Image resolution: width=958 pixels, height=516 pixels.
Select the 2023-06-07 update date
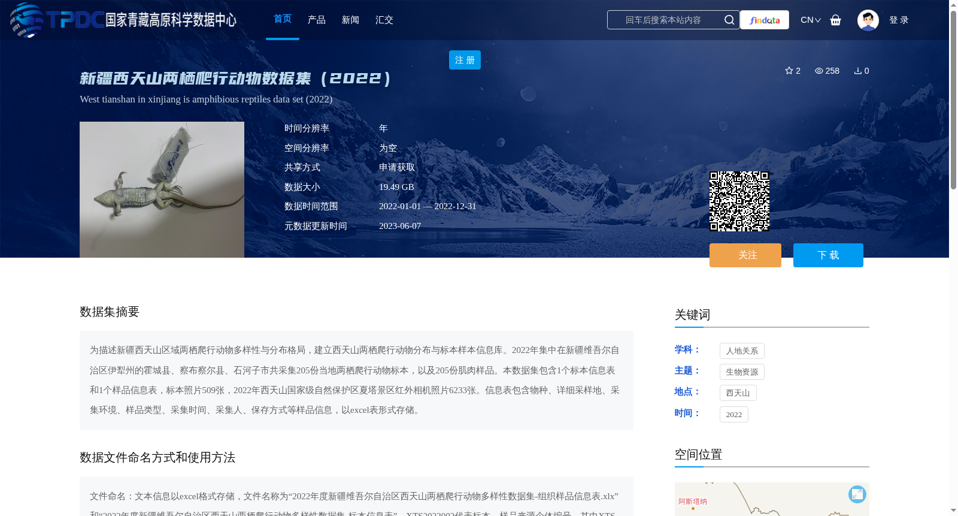point(400,226)
